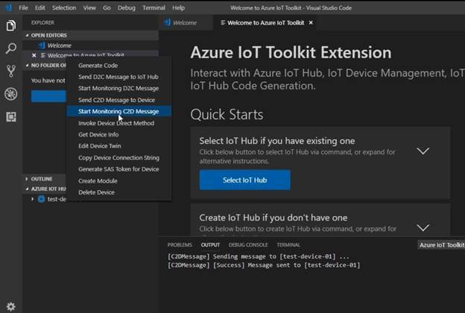
Task: Open the Terminal menu
Action: pyautogui.click(x=154, y=7)
